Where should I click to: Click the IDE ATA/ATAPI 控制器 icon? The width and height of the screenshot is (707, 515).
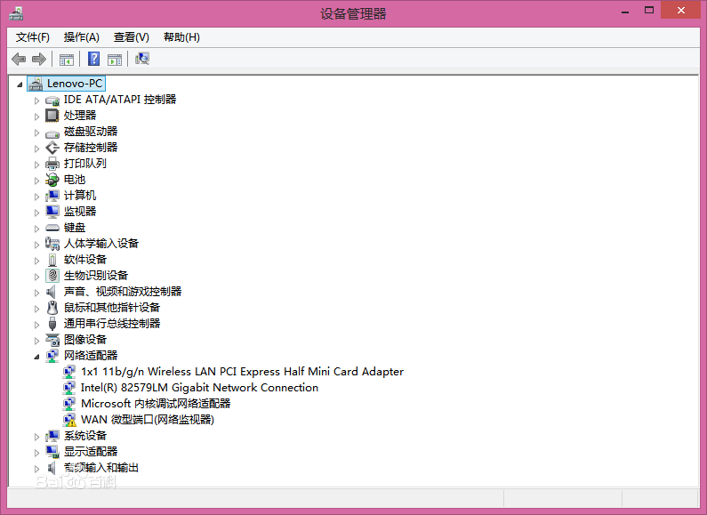click(x=52, y=101)
